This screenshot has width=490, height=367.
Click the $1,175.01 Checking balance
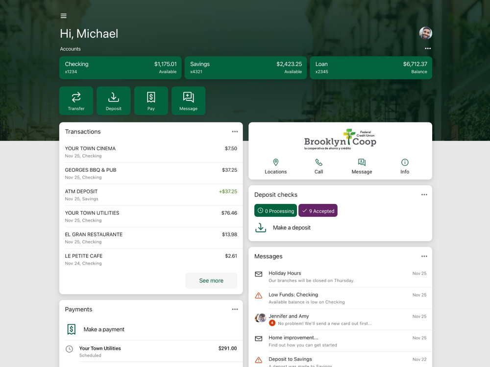point(165,64)
